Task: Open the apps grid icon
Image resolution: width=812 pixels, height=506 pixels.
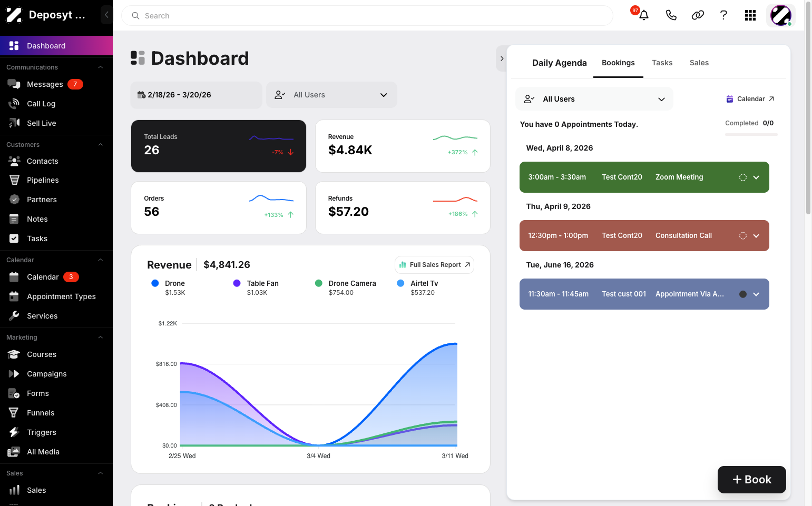Action: pyautogui.click(x=750, y=15)
